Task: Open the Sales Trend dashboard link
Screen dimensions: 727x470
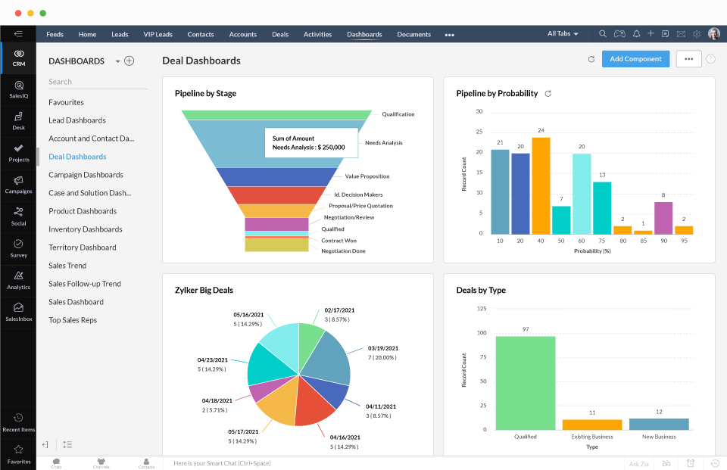Action: coord(67,265)
